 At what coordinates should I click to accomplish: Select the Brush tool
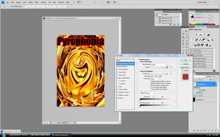pos(187,41)
